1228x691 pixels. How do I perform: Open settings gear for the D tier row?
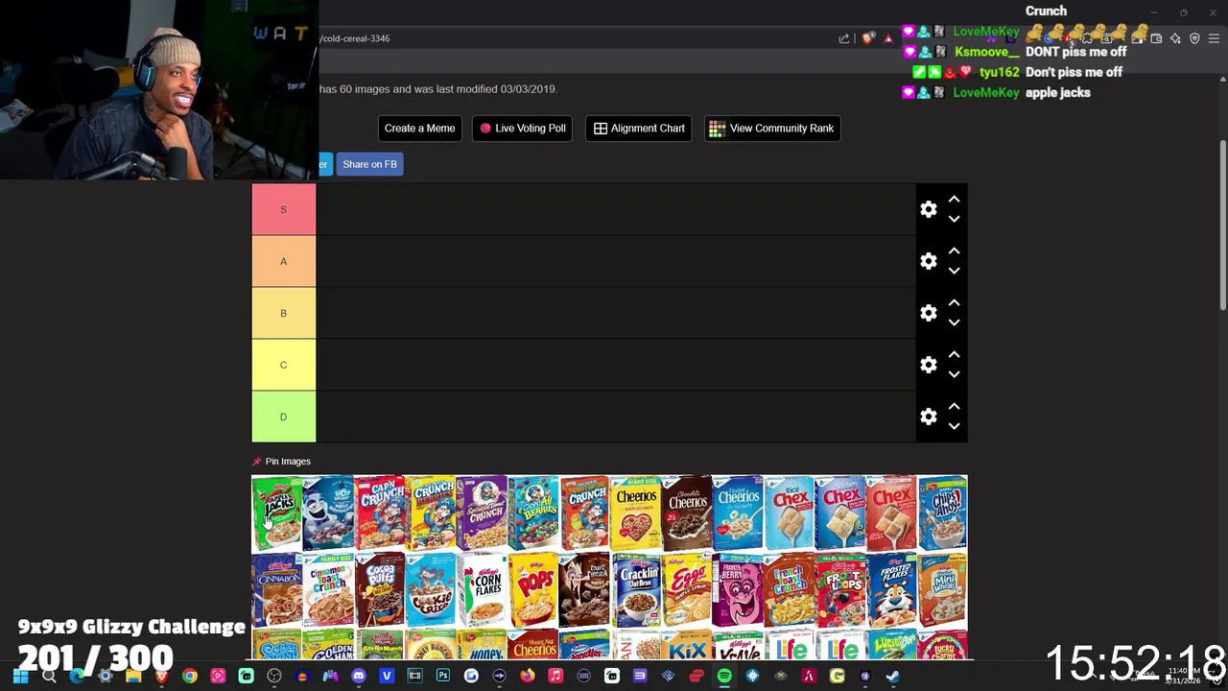pos(929,417)
